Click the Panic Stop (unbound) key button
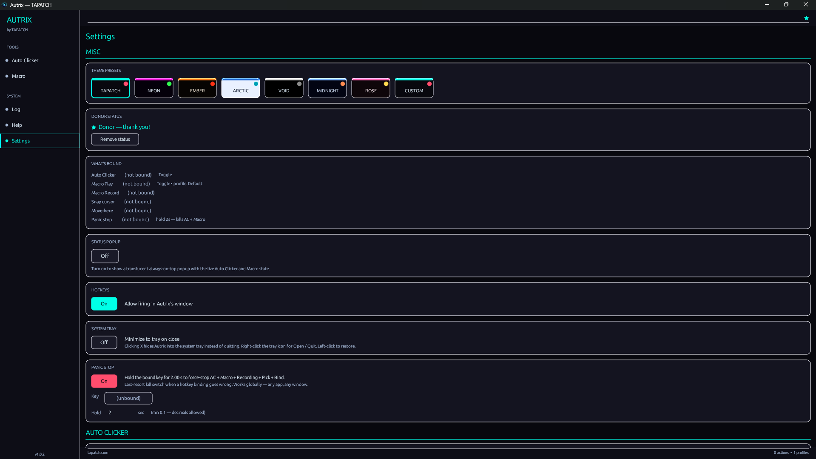Viewport: 816px width, 459px height. point(128,398)
